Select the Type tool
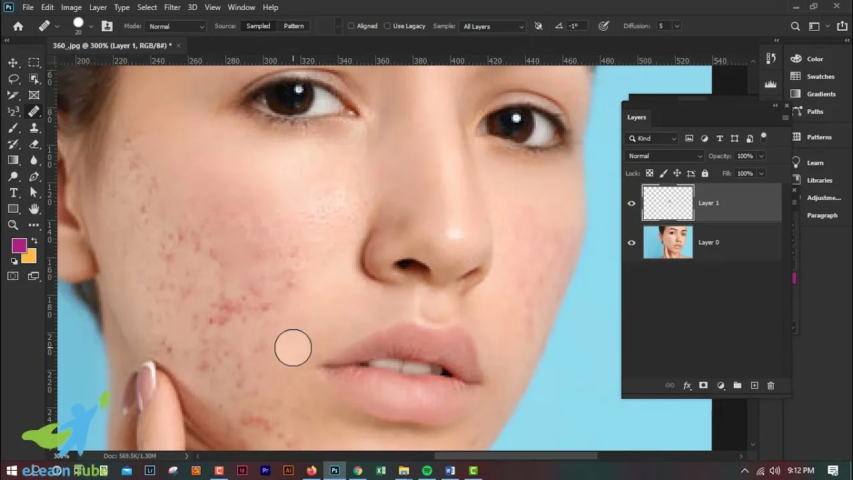This screenshot has width=853, height=480. click(13, 193)
